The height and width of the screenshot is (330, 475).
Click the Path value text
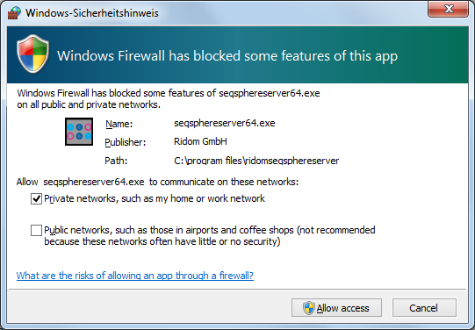256,161
